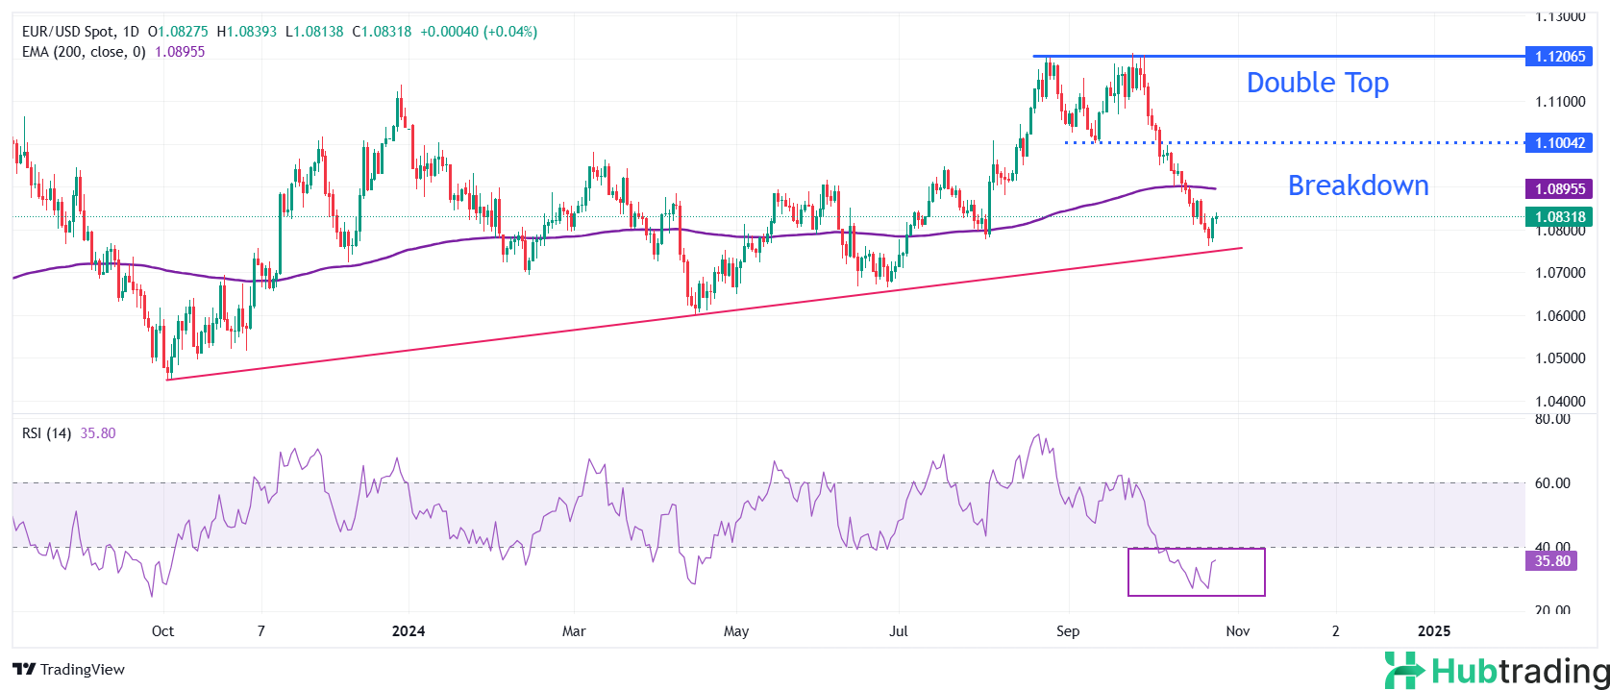This screenshot has height=690, width=1610.
Task: Click the Oct label on the time axis
Action: 162,631
